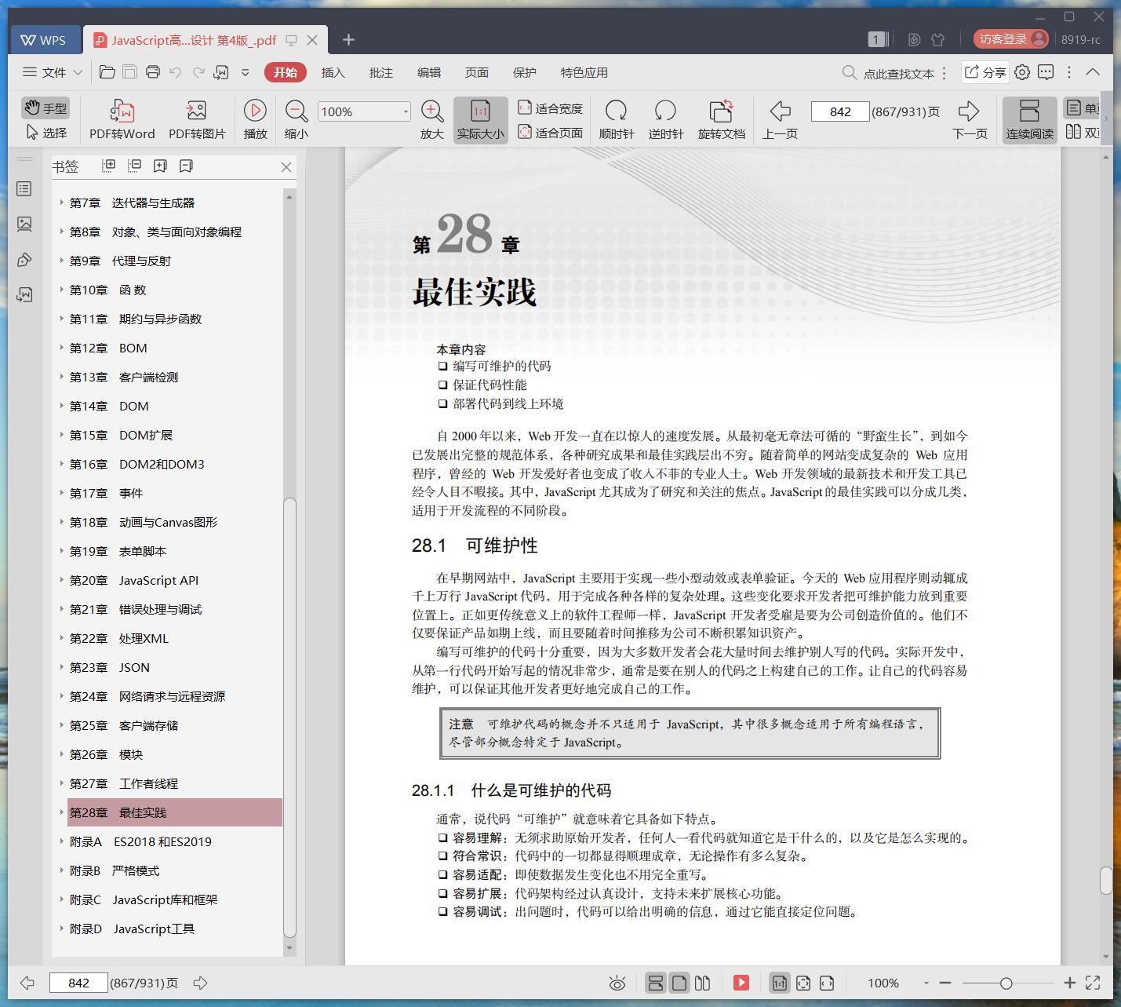1121x1007 pixels.
Task: Open the feedback chat icon
Action: point(1046,72)
